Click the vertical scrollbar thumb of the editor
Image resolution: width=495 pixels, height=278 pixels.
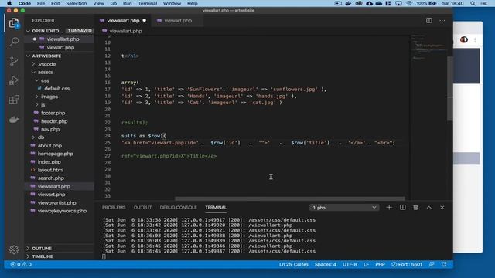450,88
